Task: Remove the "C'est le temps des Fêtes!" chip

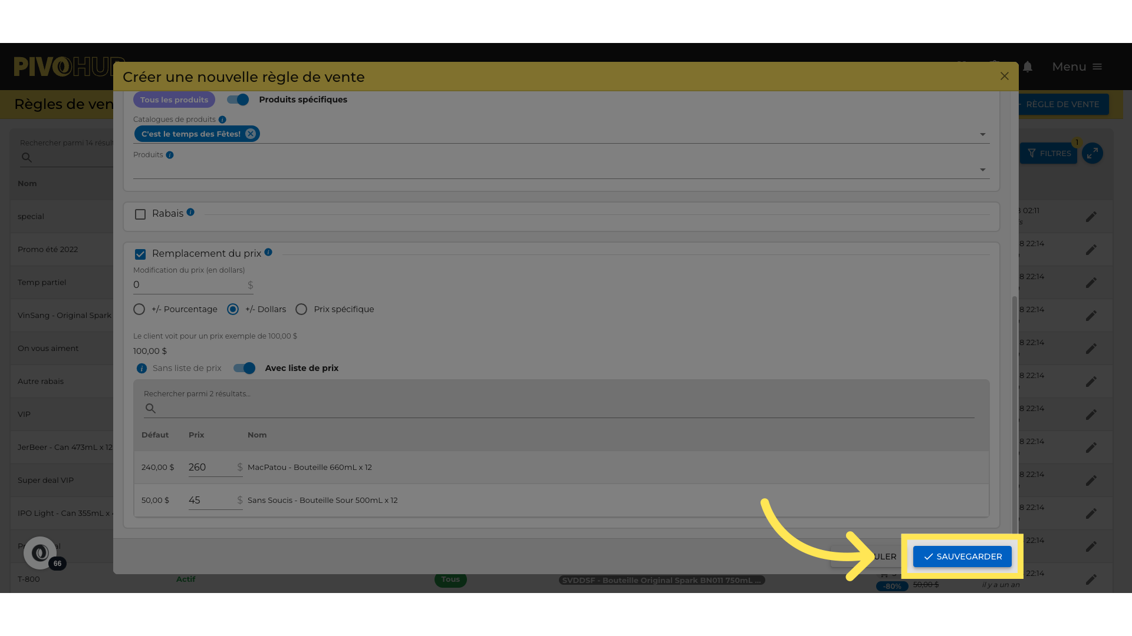Action: tap(251, 134)
